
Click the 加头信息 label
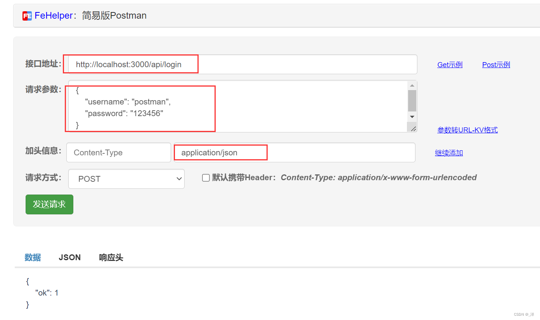point(43,151)
